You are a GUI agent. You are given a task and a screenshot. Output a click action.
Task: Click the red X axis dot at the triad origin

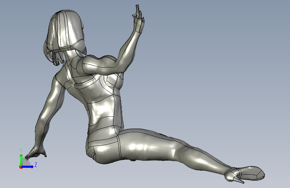click(20, 167)
